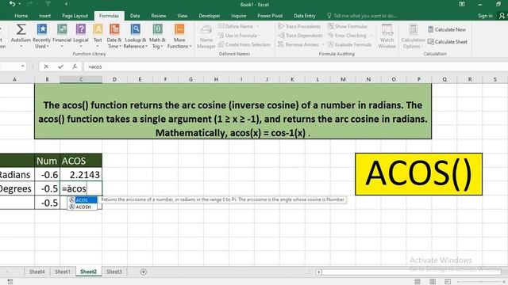Viewport: 508px width, 285px height.
Task: Select ACOSH in autocomplete list
Action: tap(83, 207)
